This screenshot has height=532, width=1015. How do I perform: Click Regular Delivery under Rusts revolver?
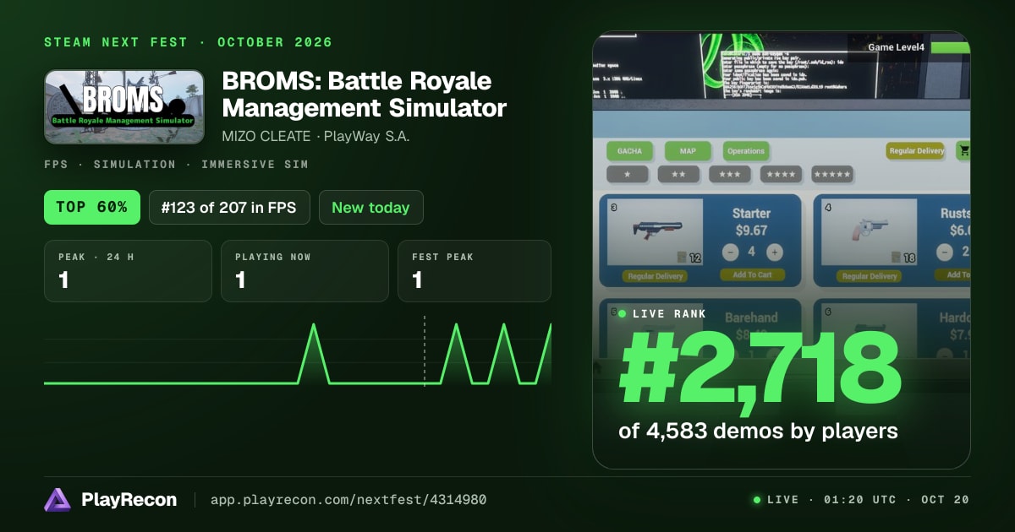pos(870,276)
